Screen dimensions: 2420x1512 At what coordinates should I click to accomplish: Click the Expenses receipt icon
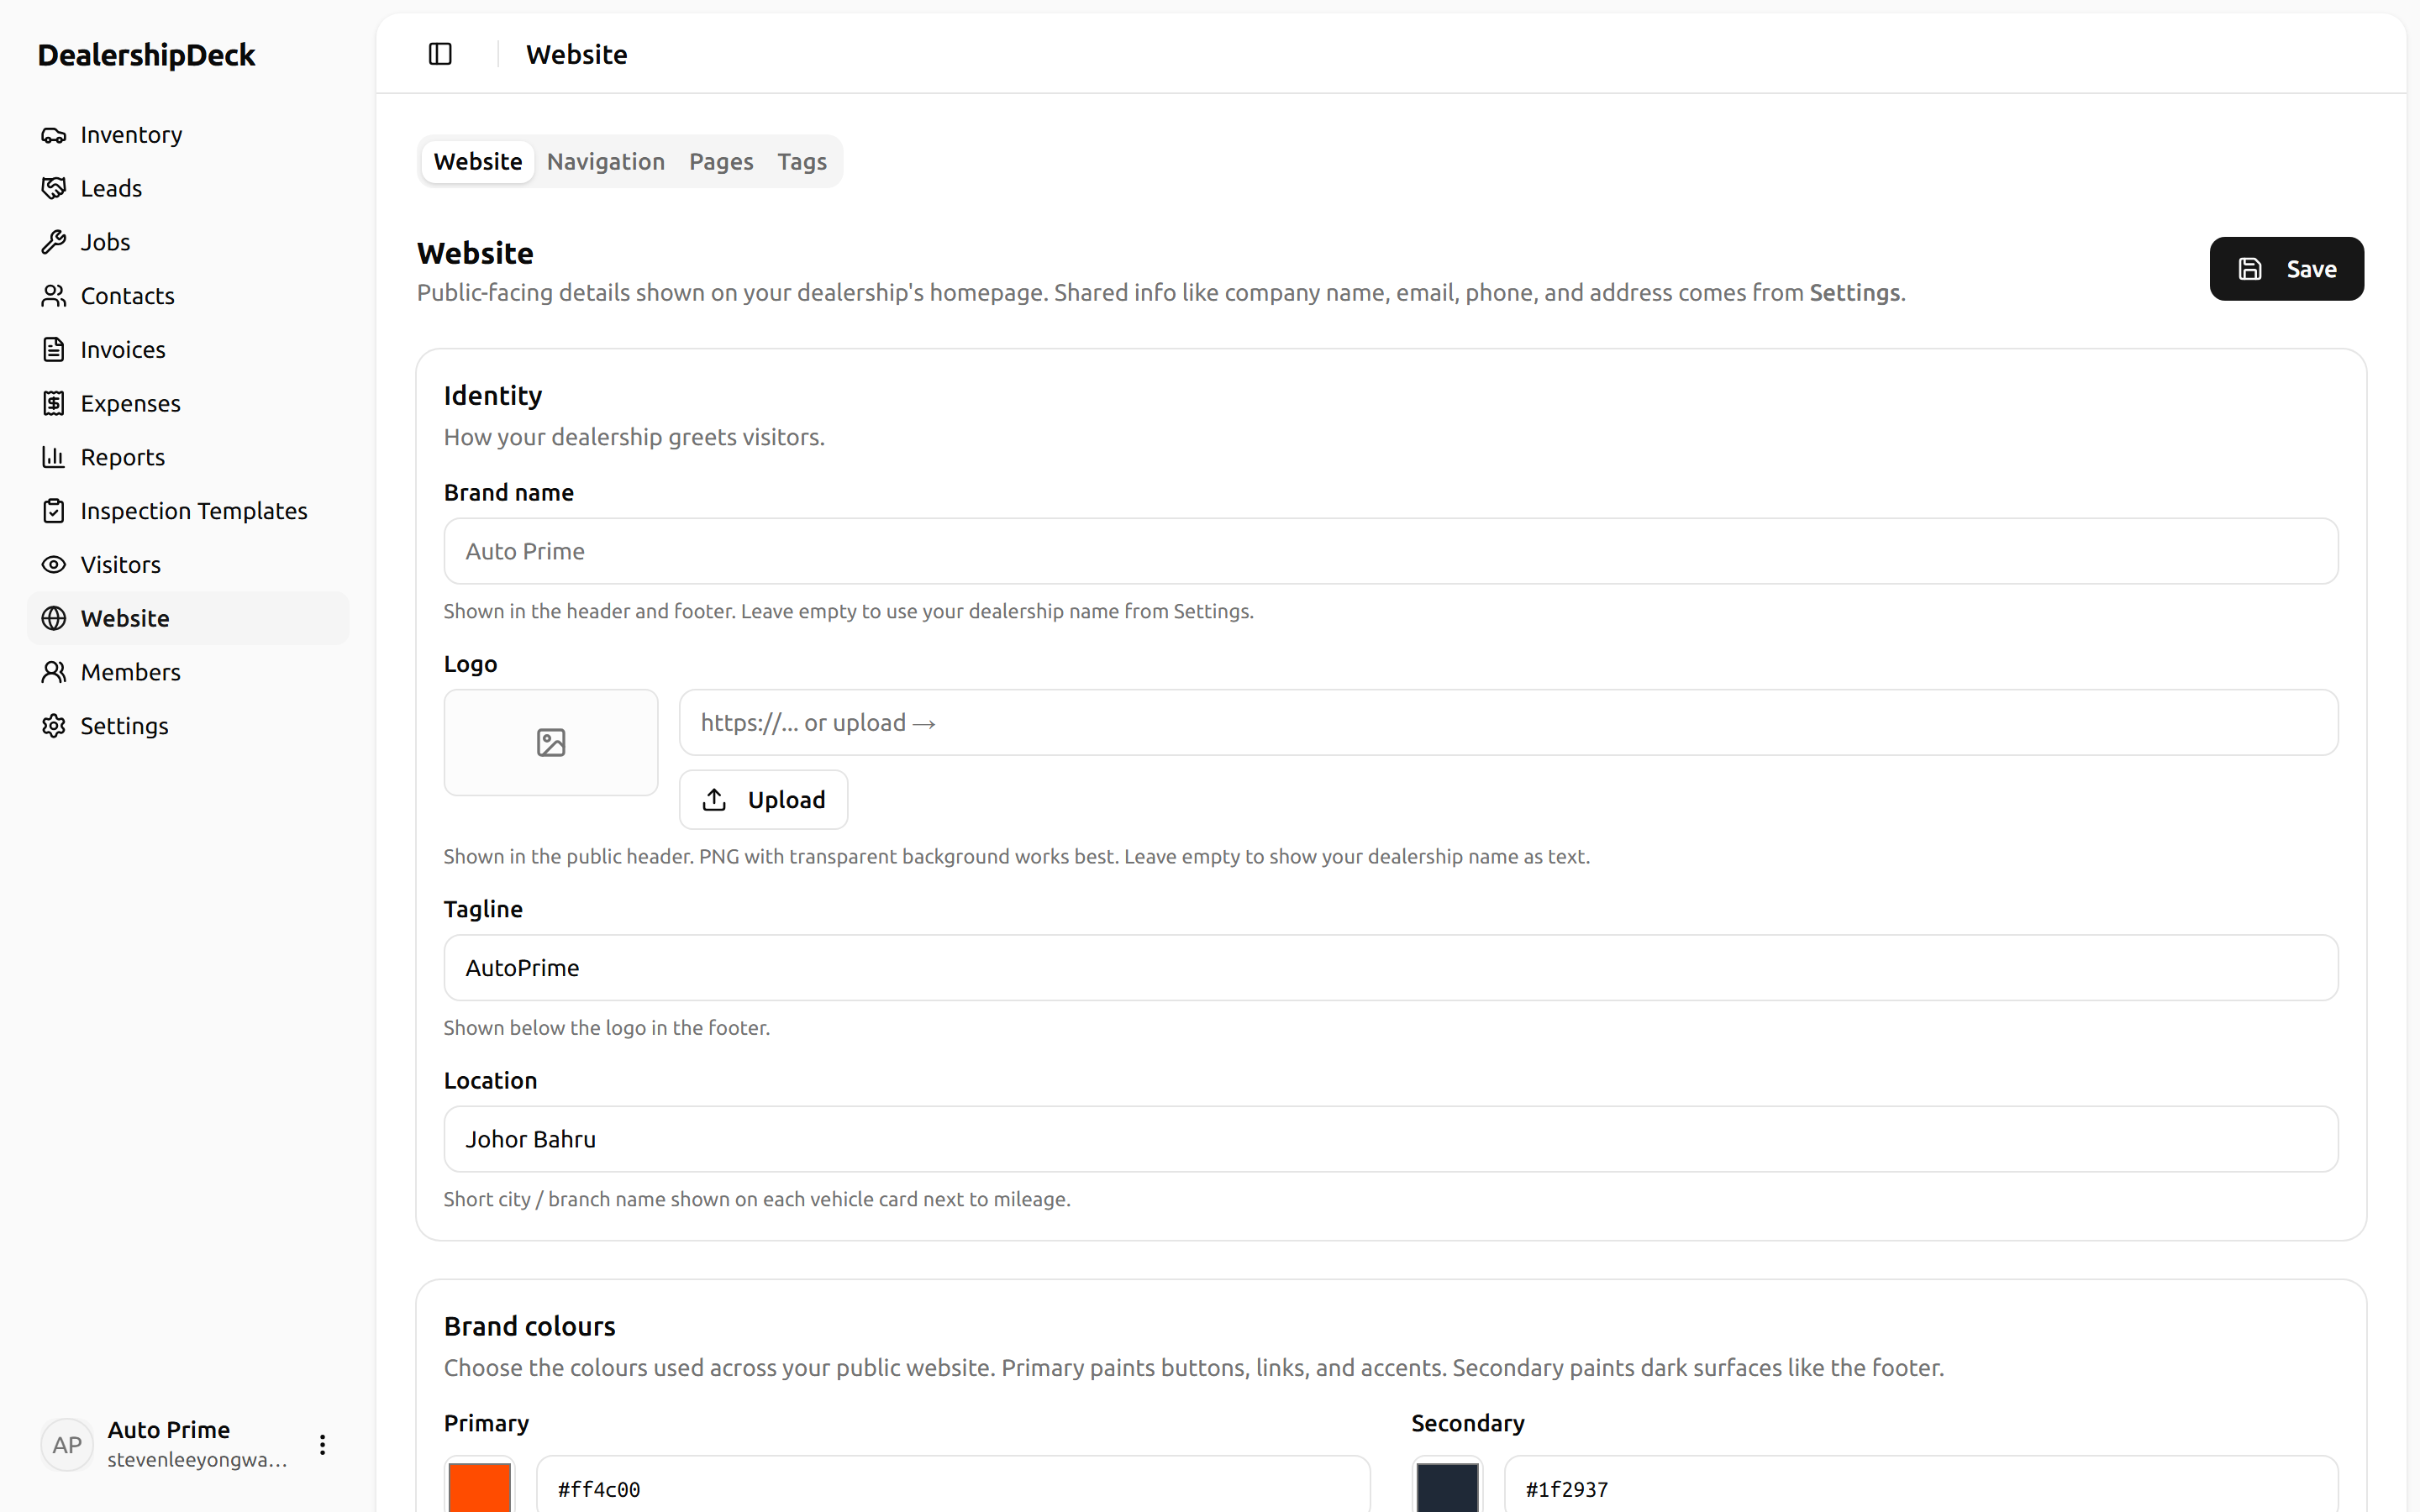coord(54,404)
